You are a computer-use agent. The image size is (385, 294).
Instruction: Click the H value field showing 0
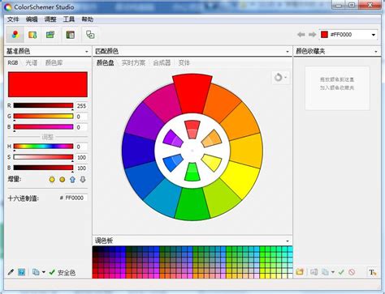pos(81,147)
